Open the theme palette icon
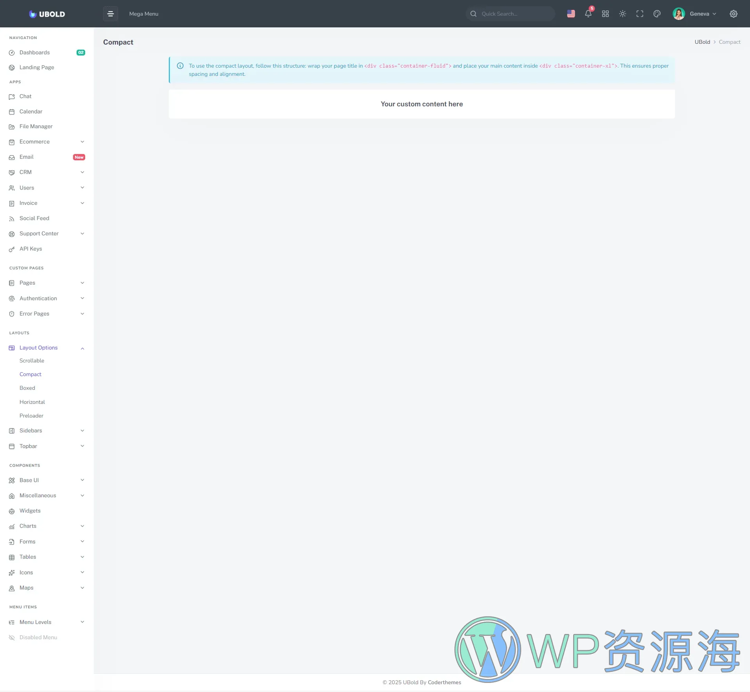Screen dimensions: 750x692 pos(657,14)
